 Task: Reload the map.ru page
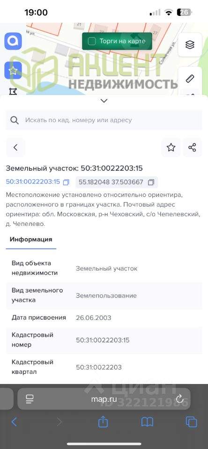point(179,398)
